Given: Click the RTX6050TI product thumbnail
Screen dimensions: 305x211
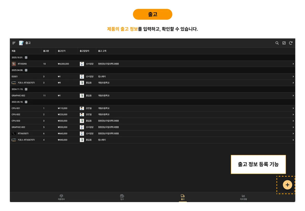Looking at the screenshot, I should pos(14,133).
